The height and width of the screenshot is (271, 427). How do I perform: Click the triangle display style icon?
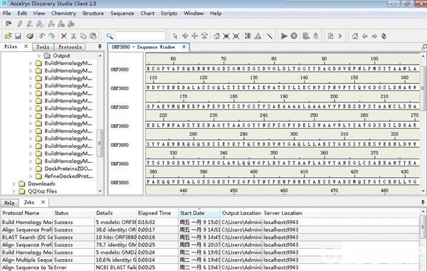tap(258, 36)
